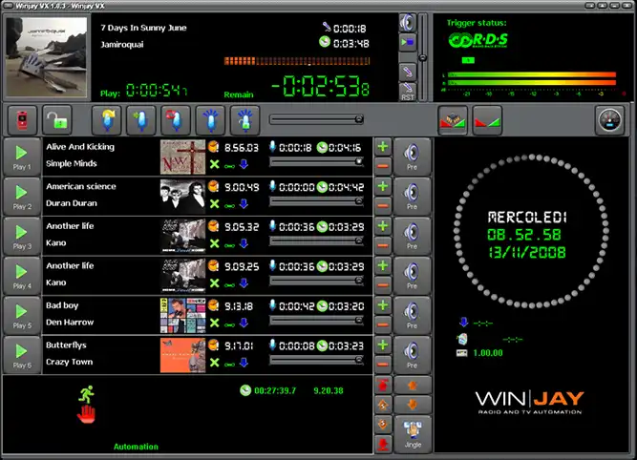
Task: Click the blue down arrow in right panel
Action: 463,323
